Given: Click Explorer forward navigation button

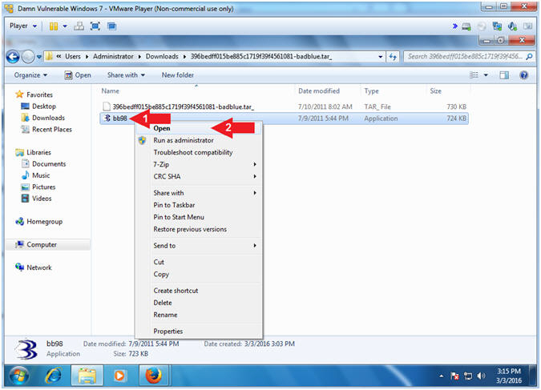Looking at the screenshot, I should [28, 57].
